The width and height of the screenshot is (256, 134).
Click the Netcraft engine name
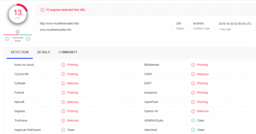click(19, 102)
